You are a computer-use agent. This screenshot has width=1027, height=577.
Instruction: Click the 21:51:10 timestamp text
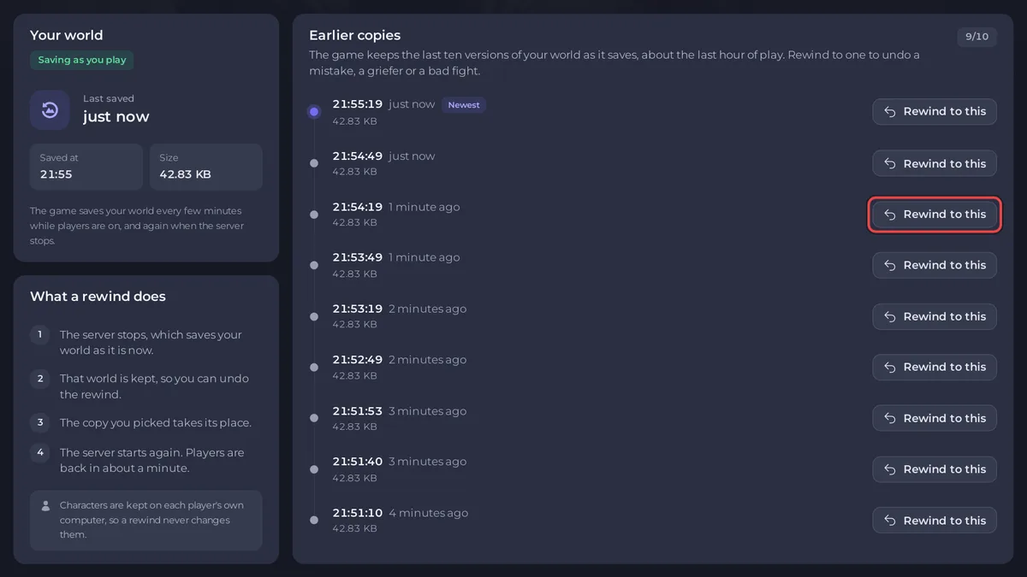click(358, 513)
